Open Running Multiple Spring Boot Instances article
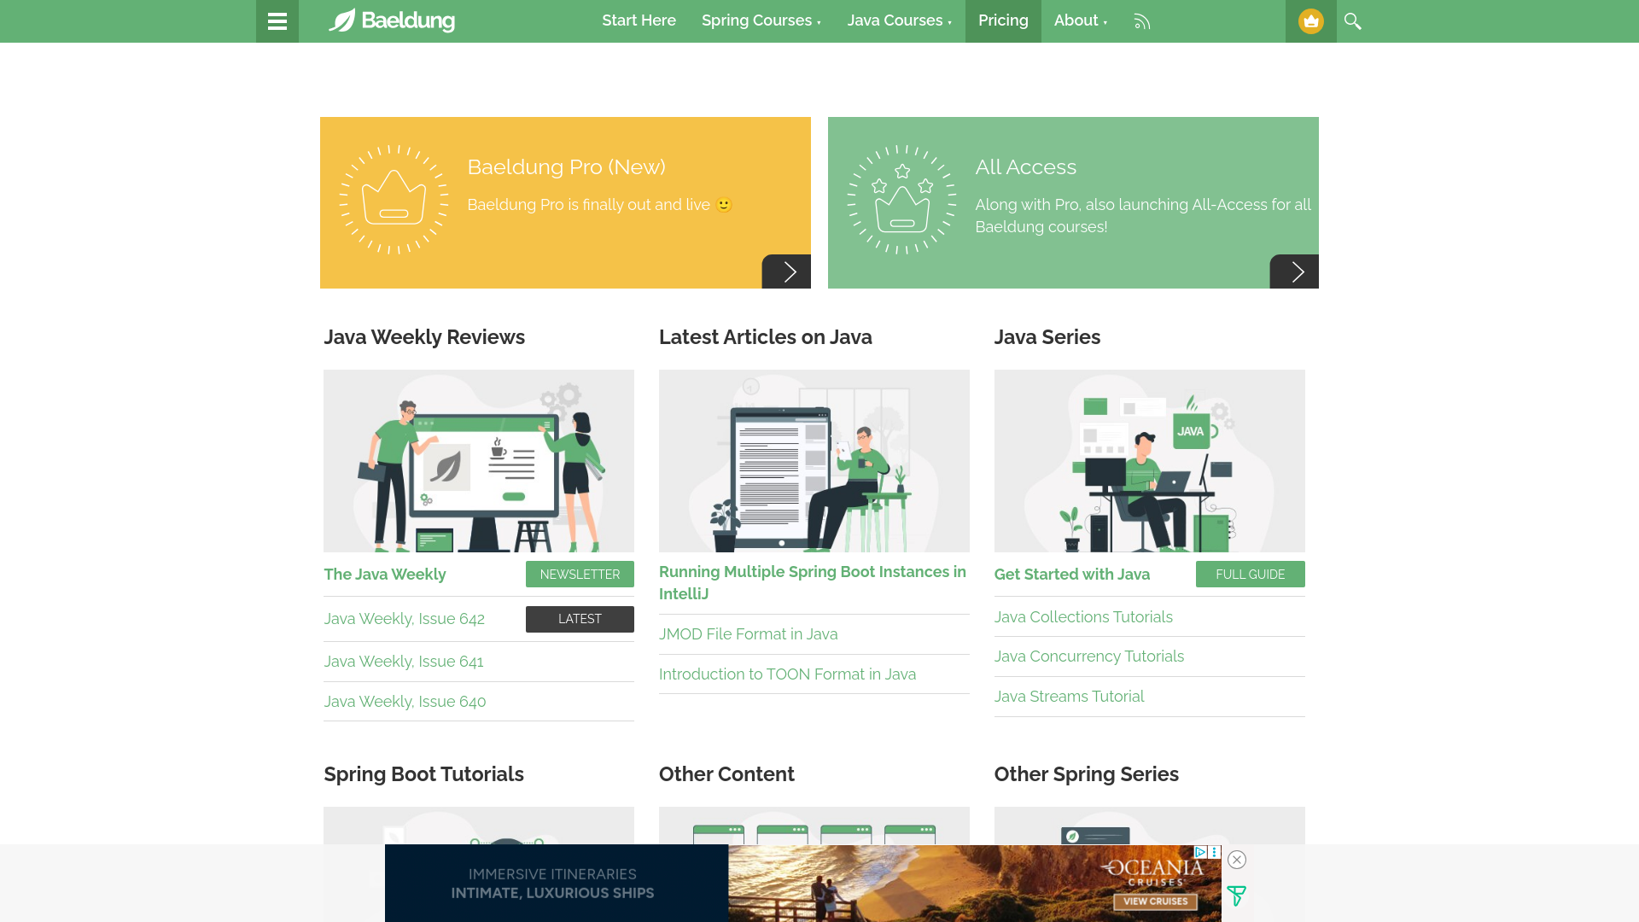1639x922 pixels. tap(813, 583)
